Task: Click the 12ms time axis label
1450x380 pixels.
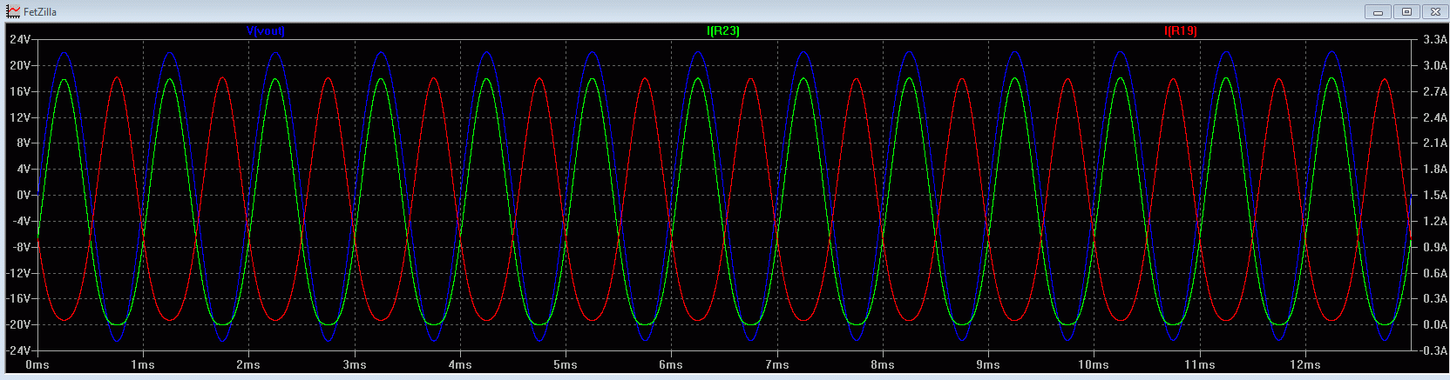Action: pos(1304,365)
